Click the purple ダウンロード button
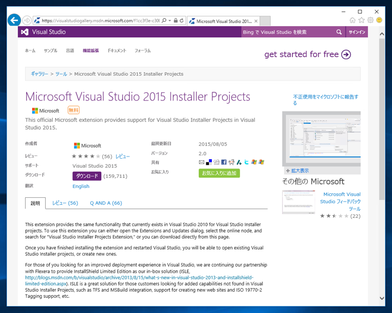Image resolution: width=392 pixels, height=313 pixels. pyautogui.click(x=87, y=176)
